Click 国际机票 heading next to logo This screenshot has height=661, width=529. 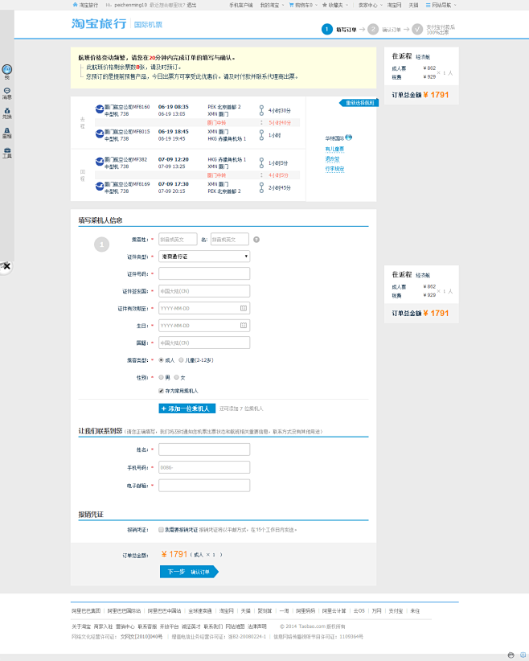coord(148,24)
